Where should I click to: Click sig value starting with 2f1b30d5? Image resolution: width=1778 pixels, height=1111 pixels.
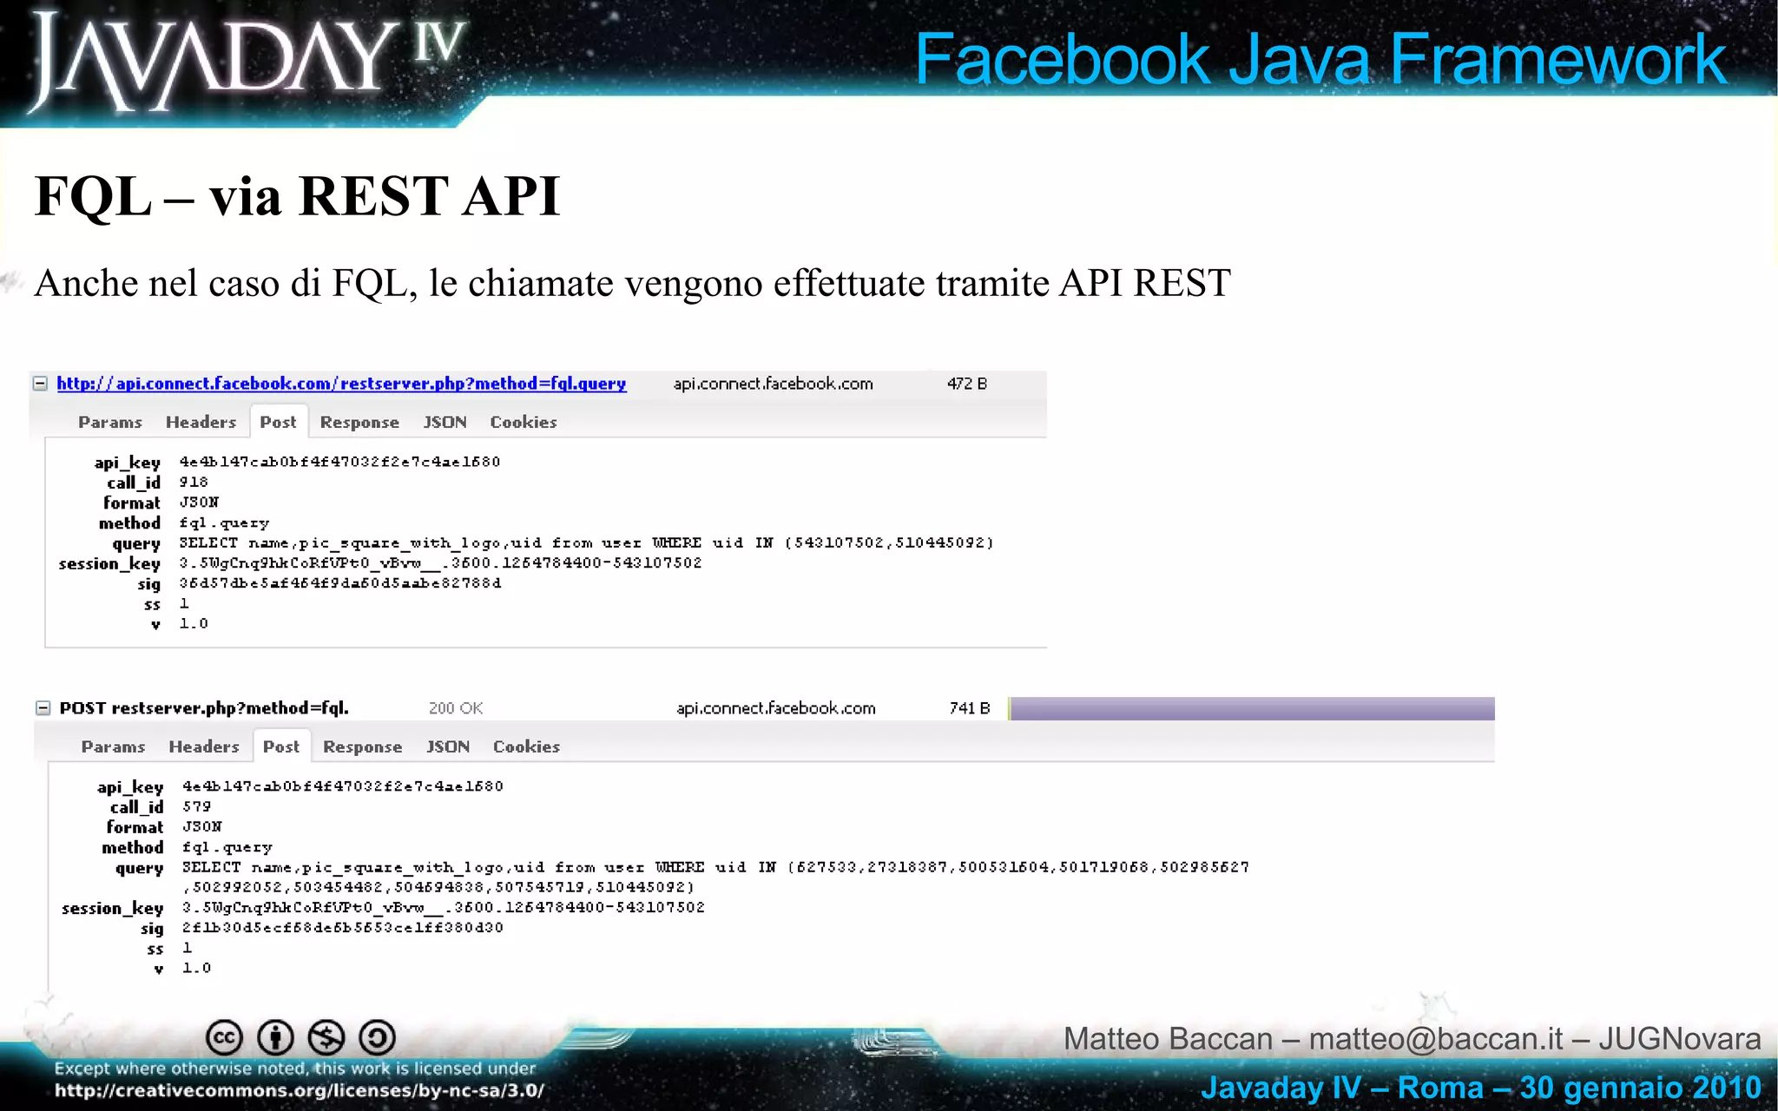click(343, 928)
